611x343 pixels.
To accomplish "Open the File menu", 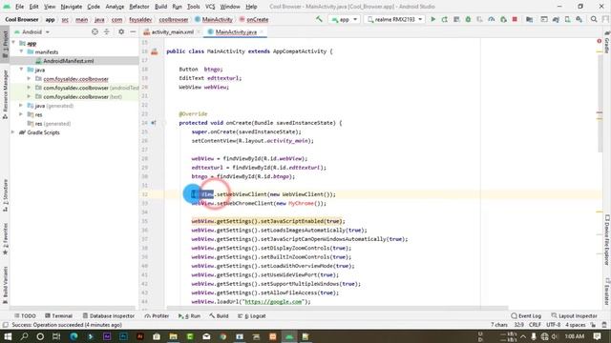I will tap(19, 7).
